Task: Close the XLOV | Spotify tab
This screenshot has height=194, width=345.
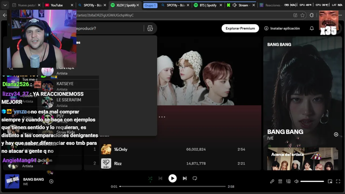Action: tap(138, 5)
